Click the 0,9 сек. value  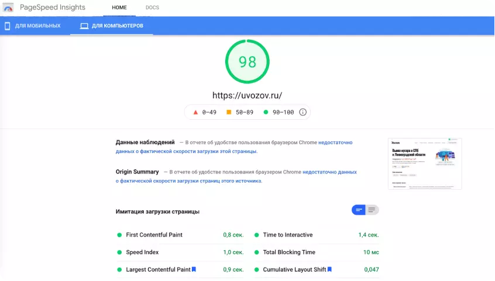pyautogui.click(x=233, y=269)
